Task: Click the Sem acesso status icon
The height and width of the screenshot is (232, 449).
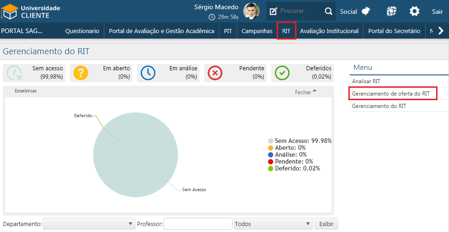Action: [14, 73]
